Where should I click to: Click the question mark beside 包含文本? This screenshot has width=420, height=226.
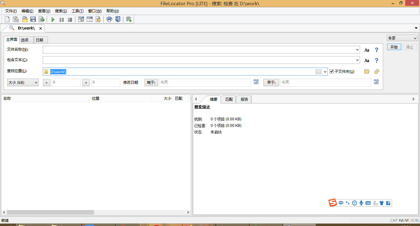(x=377, y=60)
